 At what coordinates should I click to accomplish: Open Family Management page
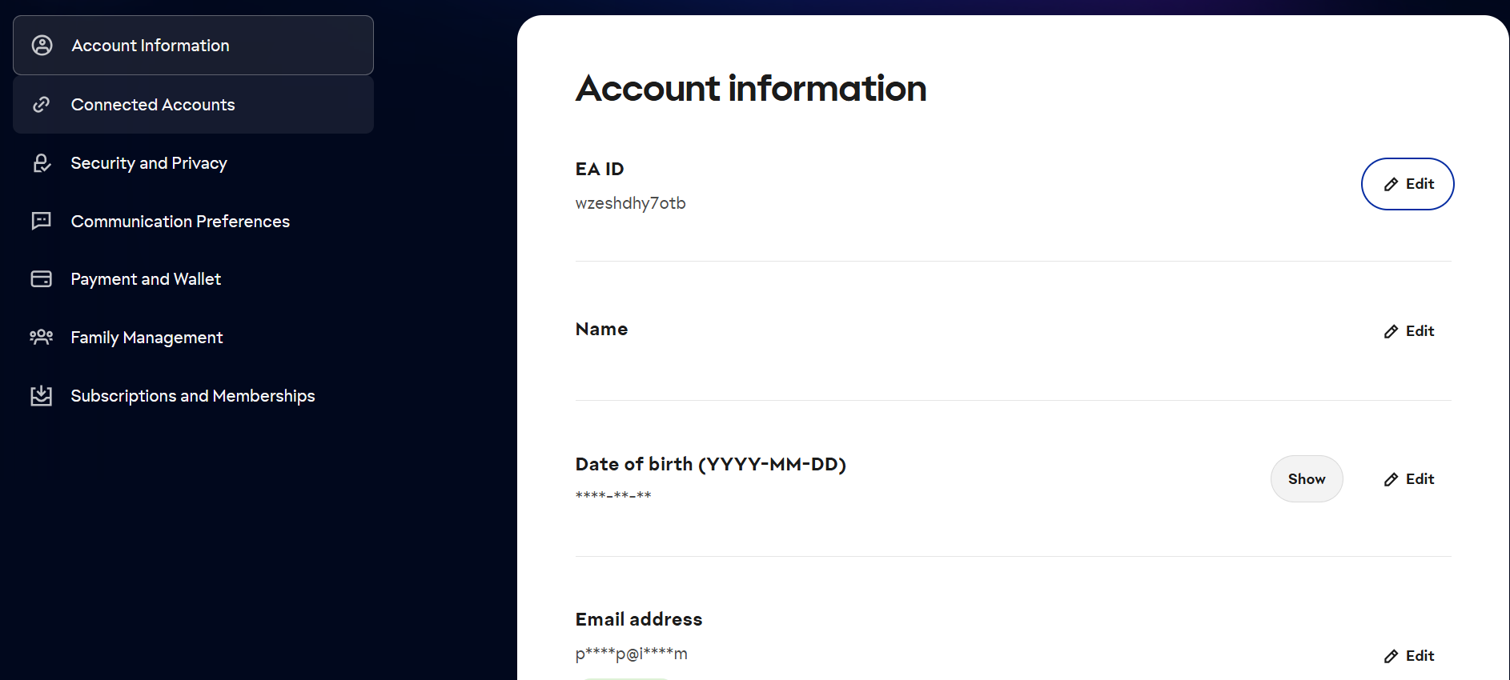[147, 338]
